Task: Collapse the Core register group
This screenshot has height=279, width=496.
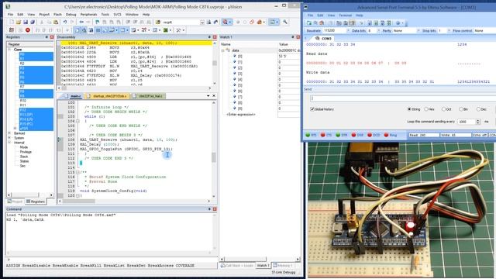Action: tap(9, 50)
